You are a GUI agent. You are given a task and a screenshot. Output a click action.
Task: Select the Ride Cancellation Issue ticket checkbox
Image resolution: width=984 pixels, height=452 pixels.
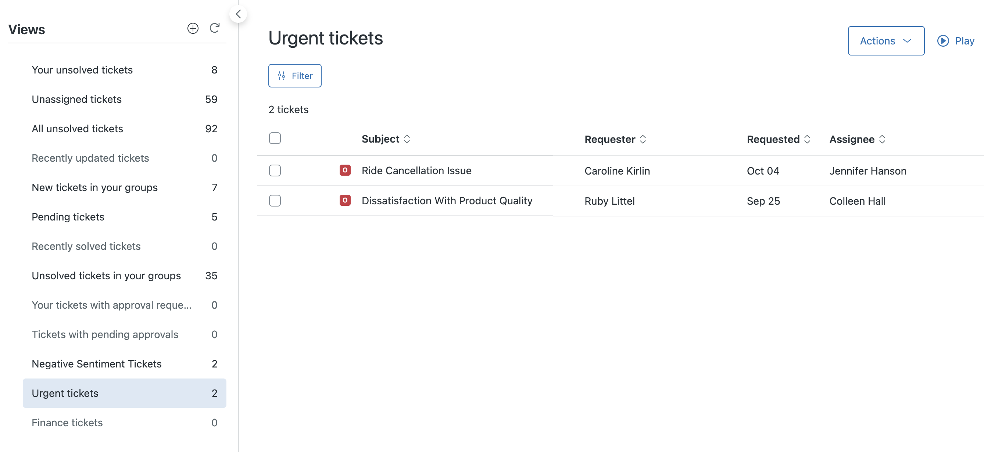(275, 170)
